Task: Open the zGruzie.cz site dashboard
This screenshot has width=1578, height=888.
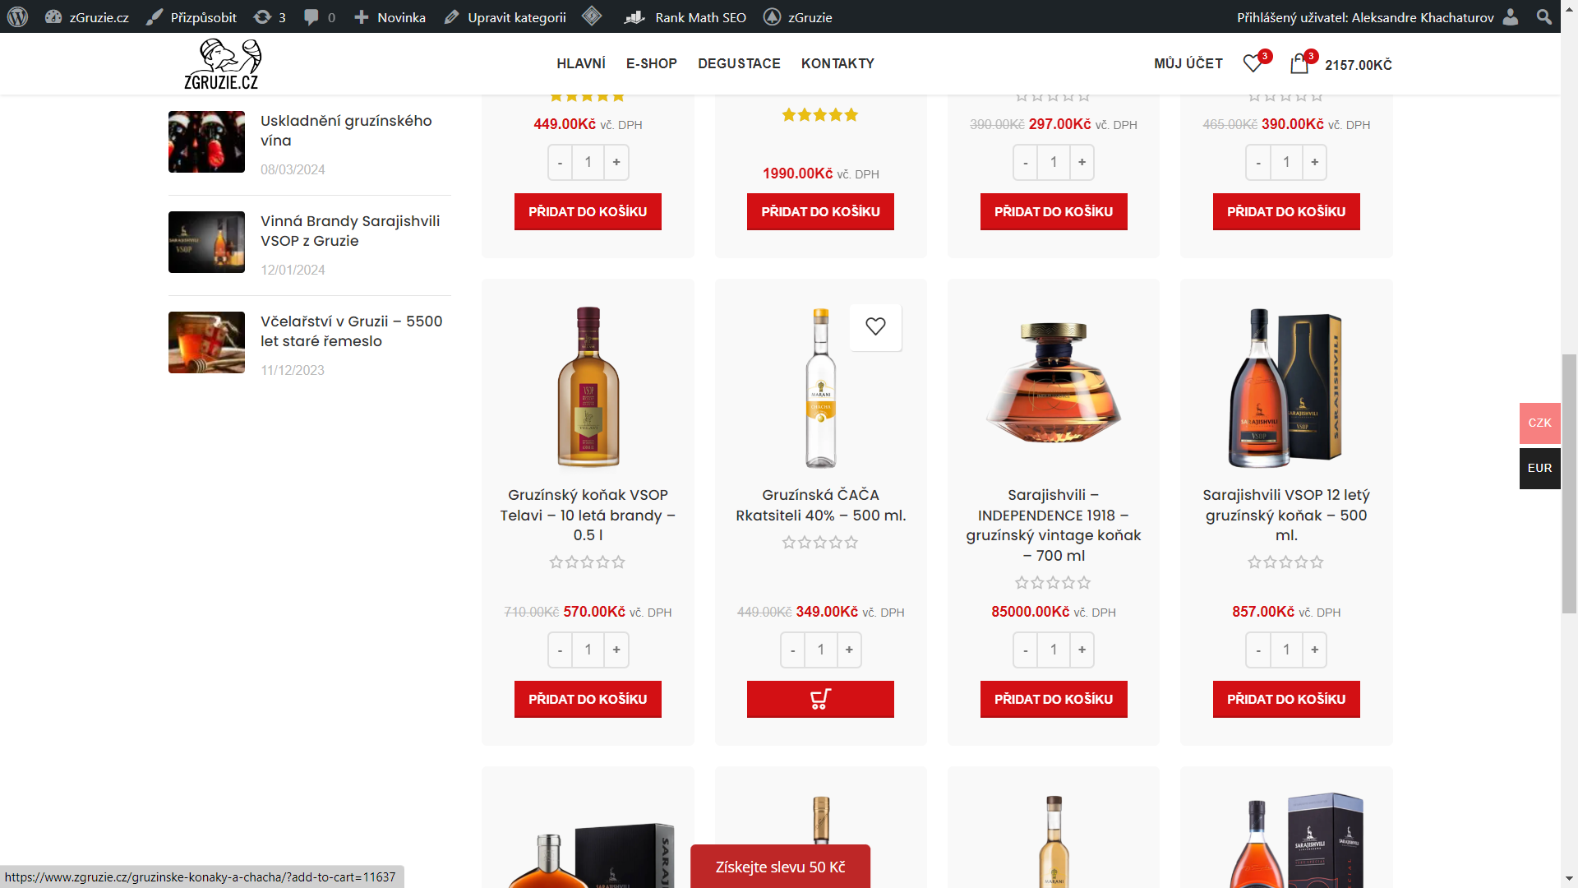Action: point(87,16)
